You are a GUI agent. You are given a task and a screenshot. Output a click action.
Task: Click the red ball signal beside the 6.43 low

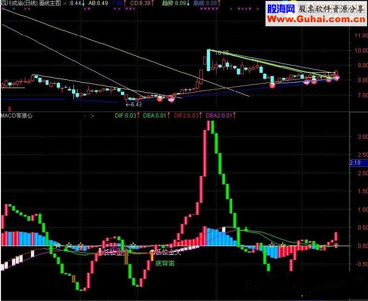160,99
